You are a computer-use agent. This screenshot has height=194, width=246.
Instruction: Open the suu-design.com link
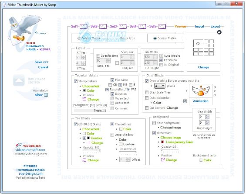(x=30, y=173)
